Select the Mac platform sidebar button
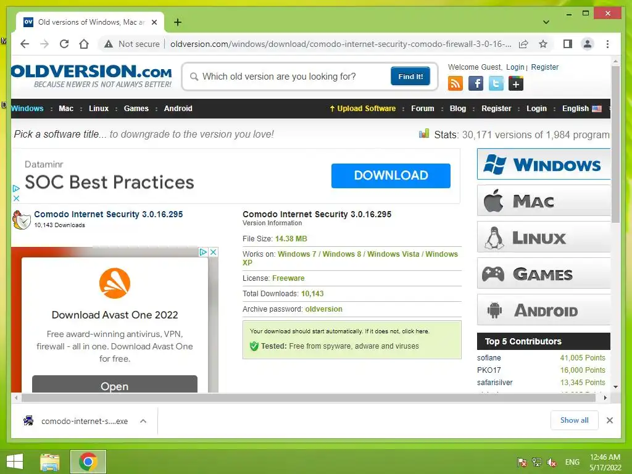The width and height of the screenshot is (632, 474). pos(543,201)
